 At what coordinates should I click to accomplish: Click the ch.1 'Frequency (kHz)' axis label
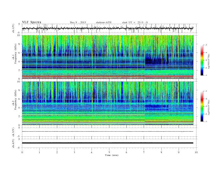[16, 54]
